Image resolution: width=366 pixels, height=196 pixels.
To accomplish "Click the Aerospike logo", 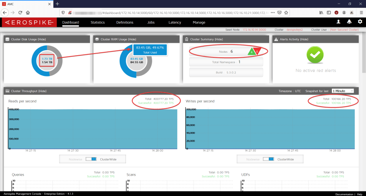I will coord(29,22).
